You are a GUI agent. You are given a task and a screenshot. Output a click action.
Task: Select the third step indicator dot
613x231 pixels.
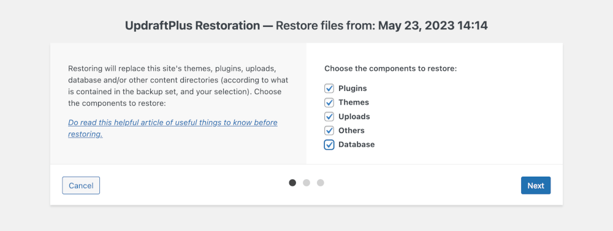click(x=321, y=183)
